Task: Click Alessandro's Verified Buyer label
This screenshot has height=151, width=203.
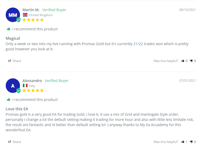Action: 57,81
